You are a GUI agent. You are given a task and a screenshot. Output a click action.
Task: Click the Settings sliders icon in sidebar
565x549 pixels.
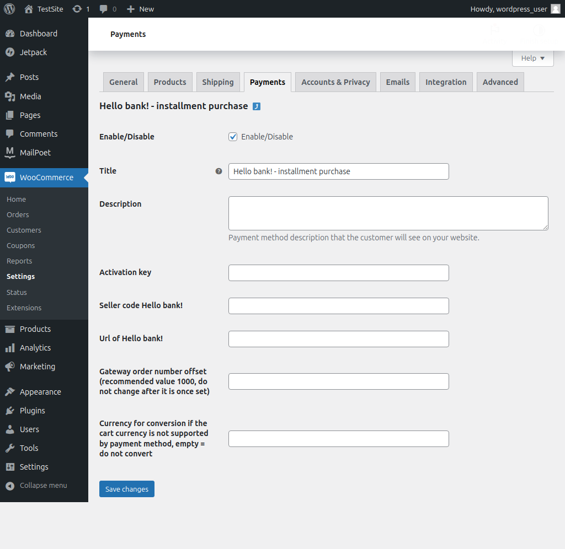[x=10, y=466]
